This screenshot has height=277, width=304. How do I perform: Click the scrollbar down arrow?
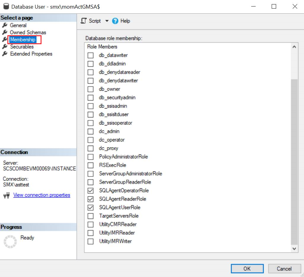[x=294, y=249]
